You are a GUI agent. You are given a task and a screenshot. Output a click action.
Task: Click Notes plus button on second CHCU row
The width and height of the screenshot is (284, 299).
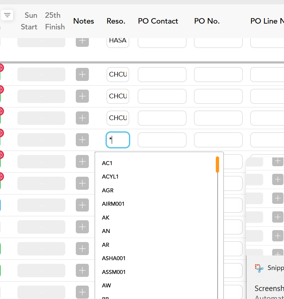(x=82, y=96)
